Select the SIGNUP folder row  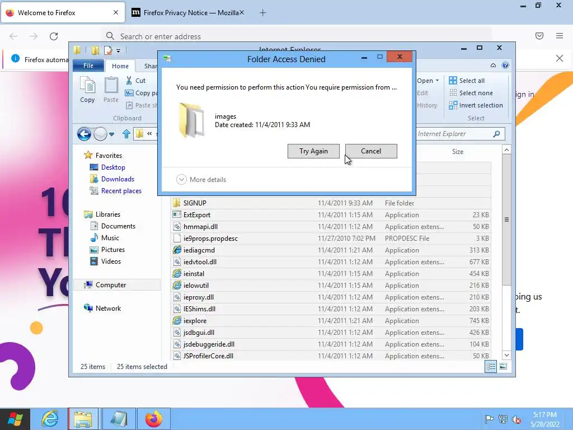point(331,203)
